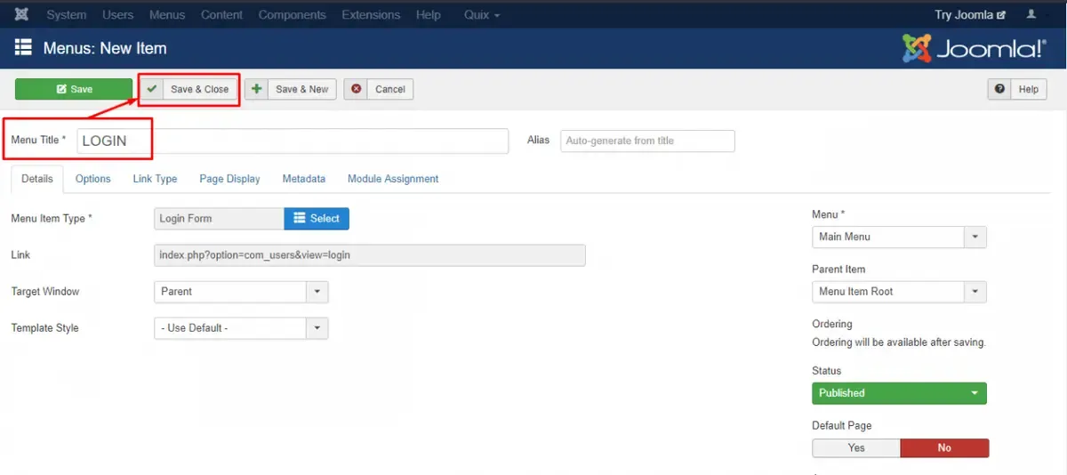
Task: Open the Module Assignment tab
Action: (393, 179)
